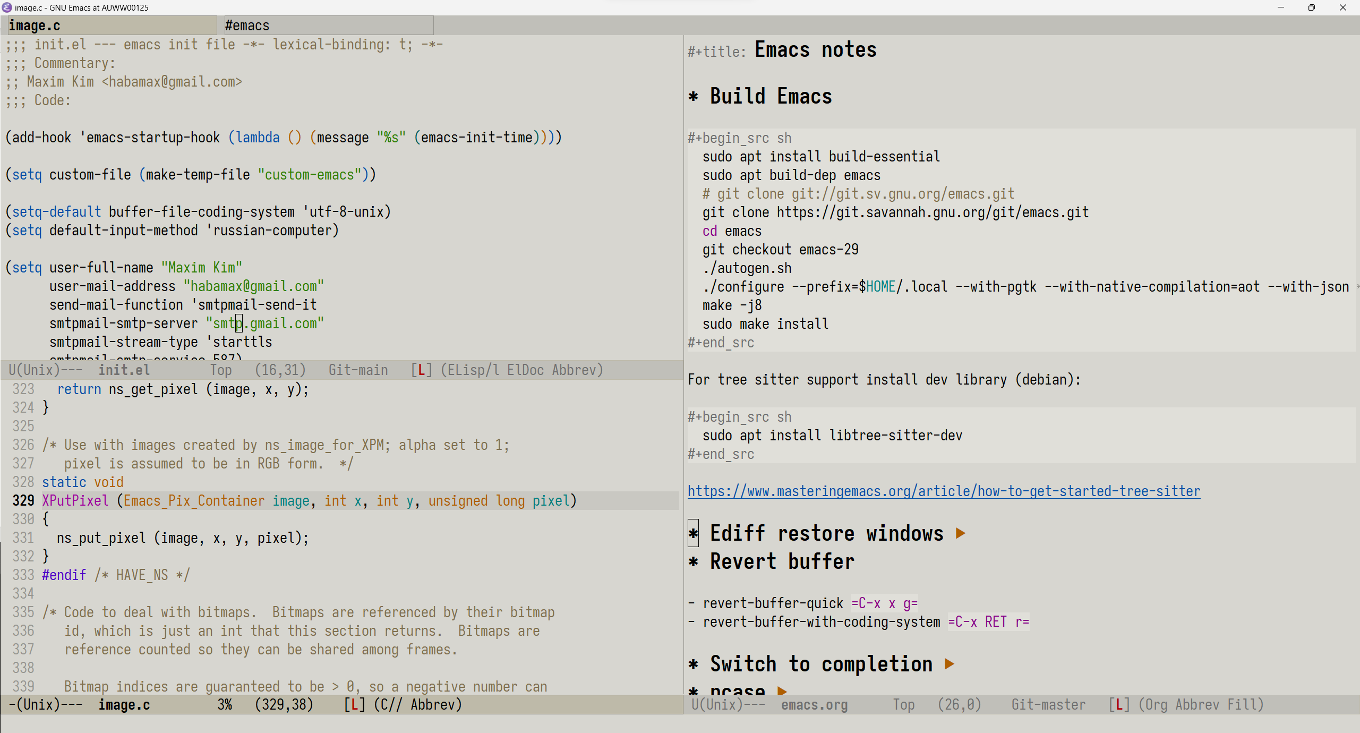The image size is (1360, 733).
Task: Select line number 329 in the margin
Action: tap(22, 500)
